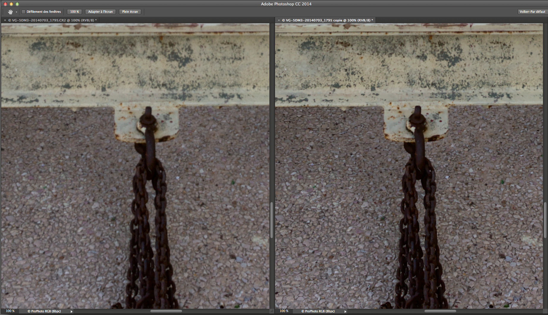Close the VG-5DM3-20140703_1795 copie tab
Screen dimensions: 548x315
tap(279, 20)
